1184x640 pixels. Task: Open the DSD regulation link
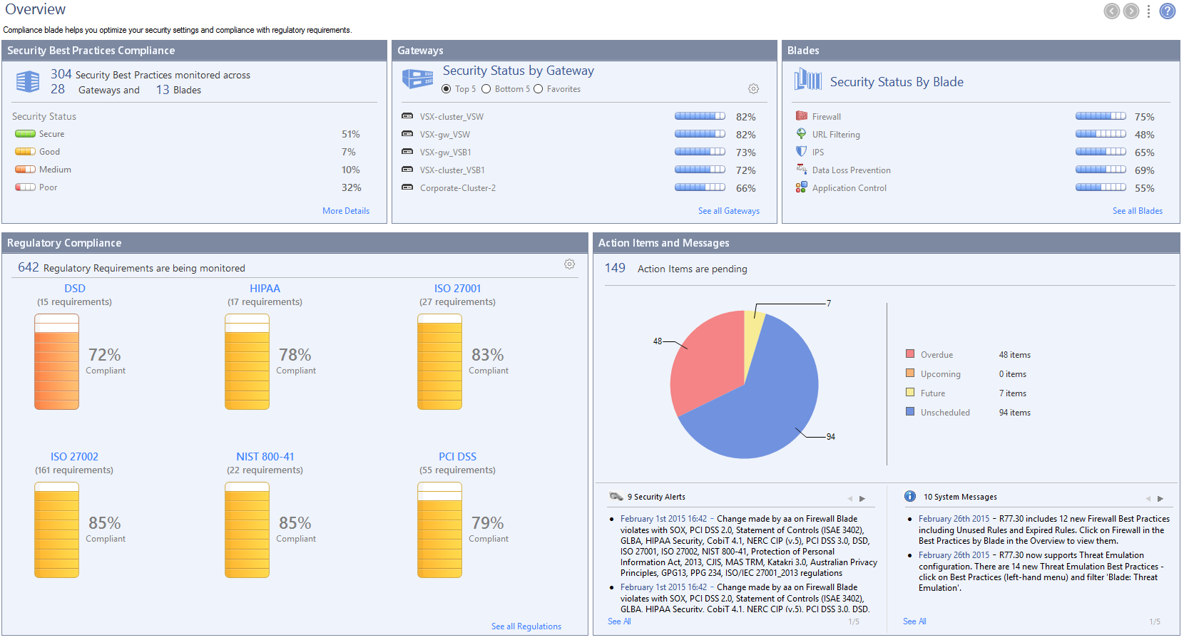pyautogui.click(x=75, y=289)
